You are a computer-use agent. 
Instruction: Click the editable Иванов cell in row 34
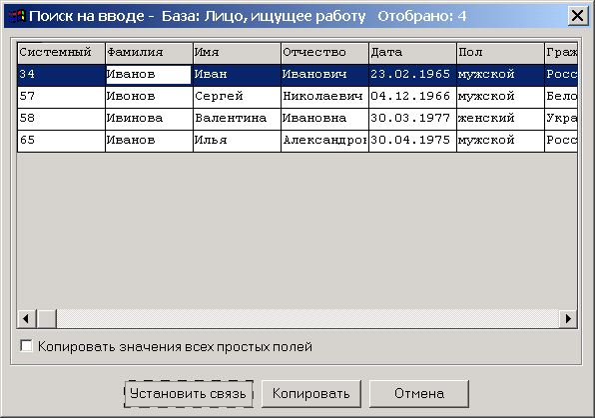coord(149,75)
